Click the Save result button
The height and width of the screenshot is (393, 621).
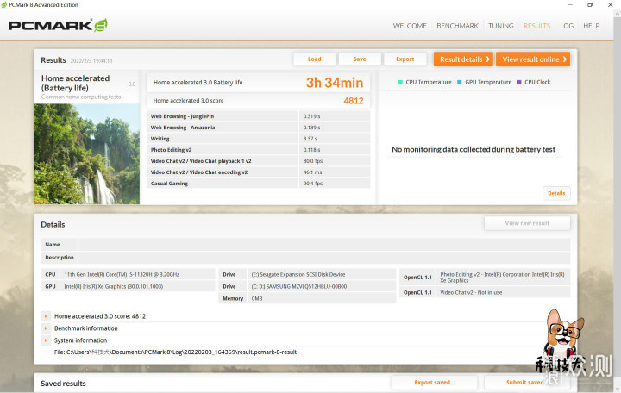(x=360, y=59)
